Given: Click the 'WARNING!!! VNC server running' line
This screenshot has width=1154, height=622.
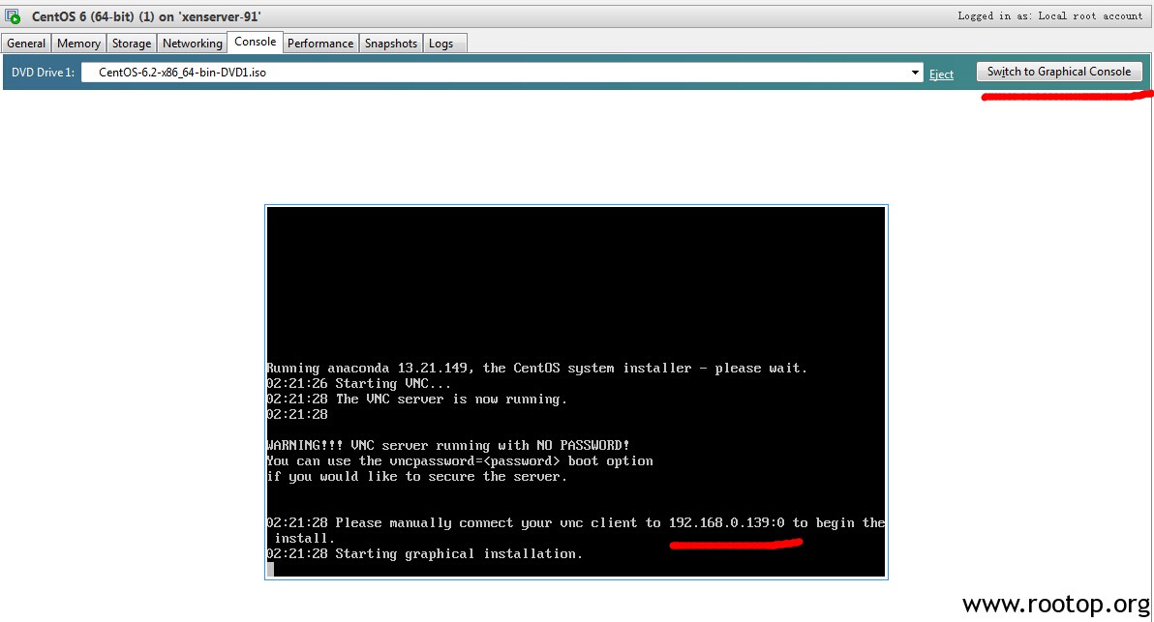Looking at the screenshot, I should [448, 446].
